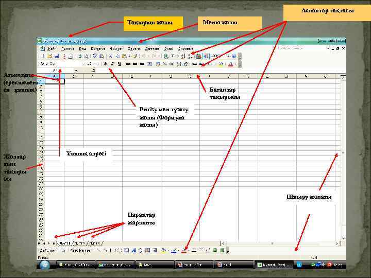
Task: Open the Paste options dropdown arrow
Action: [x=129, y=56]
